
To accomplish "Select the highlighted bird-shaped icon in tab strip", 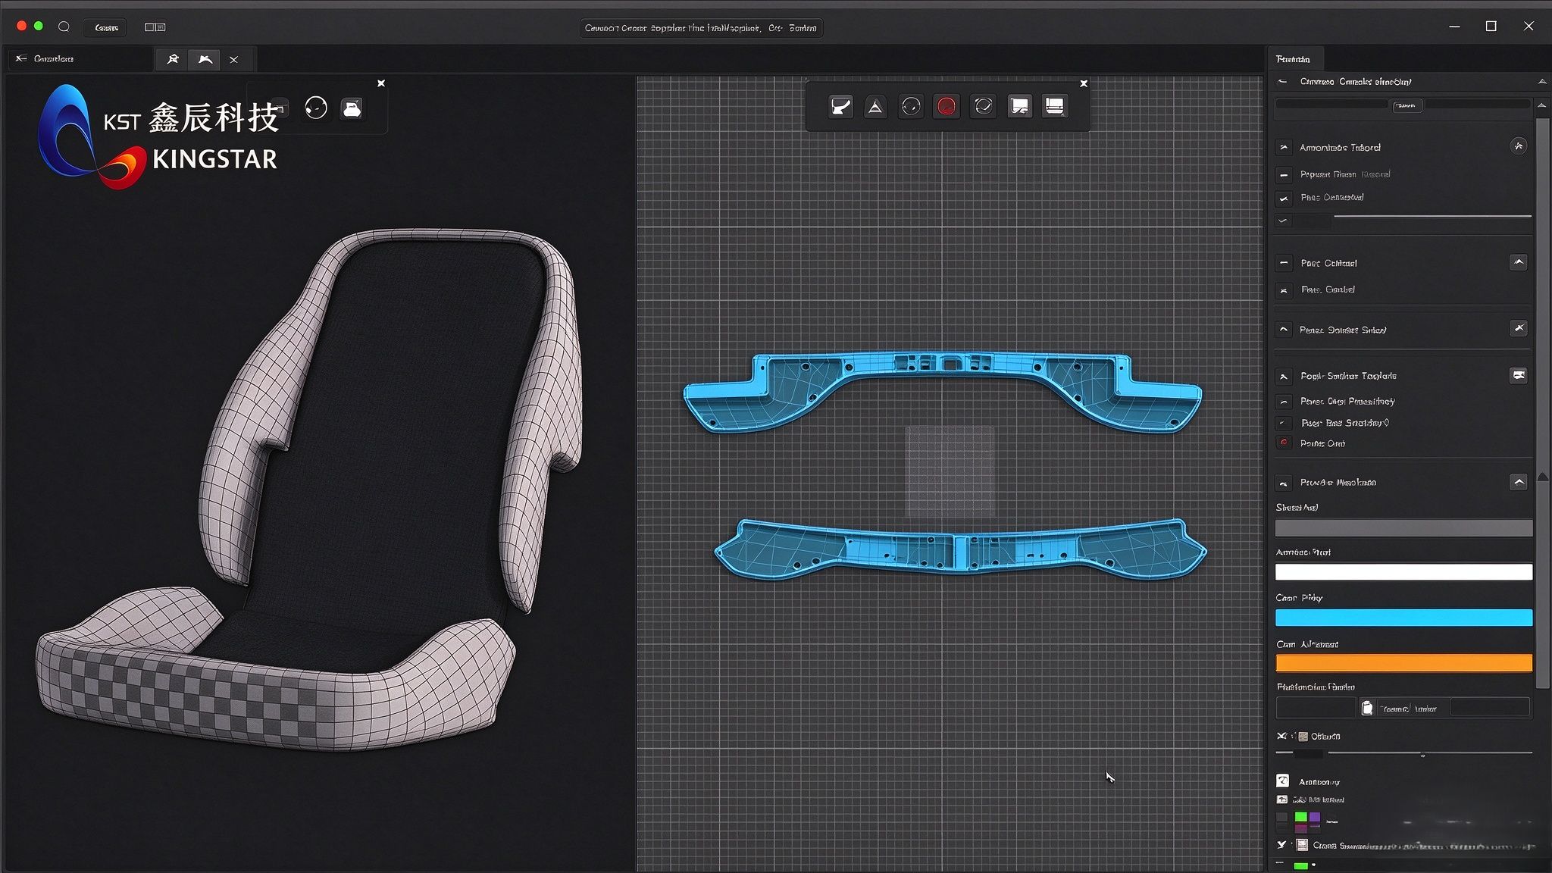I will click(x=205, y=59).
